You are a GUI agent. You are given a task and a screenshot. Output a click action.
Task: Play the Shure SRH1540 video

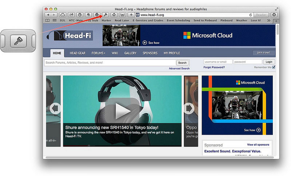pos(123,111)
